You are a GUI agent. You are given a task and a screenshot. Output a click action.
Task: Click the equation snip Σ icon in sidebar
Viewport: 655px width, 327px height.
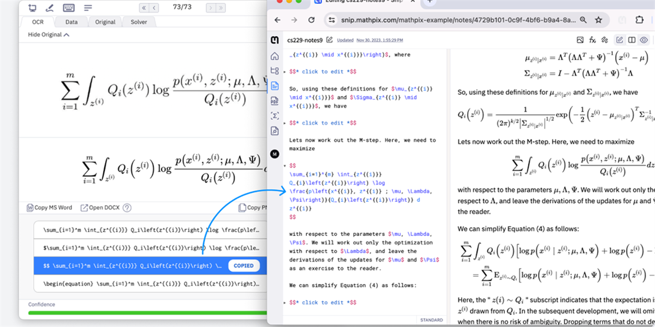point(275,115)
